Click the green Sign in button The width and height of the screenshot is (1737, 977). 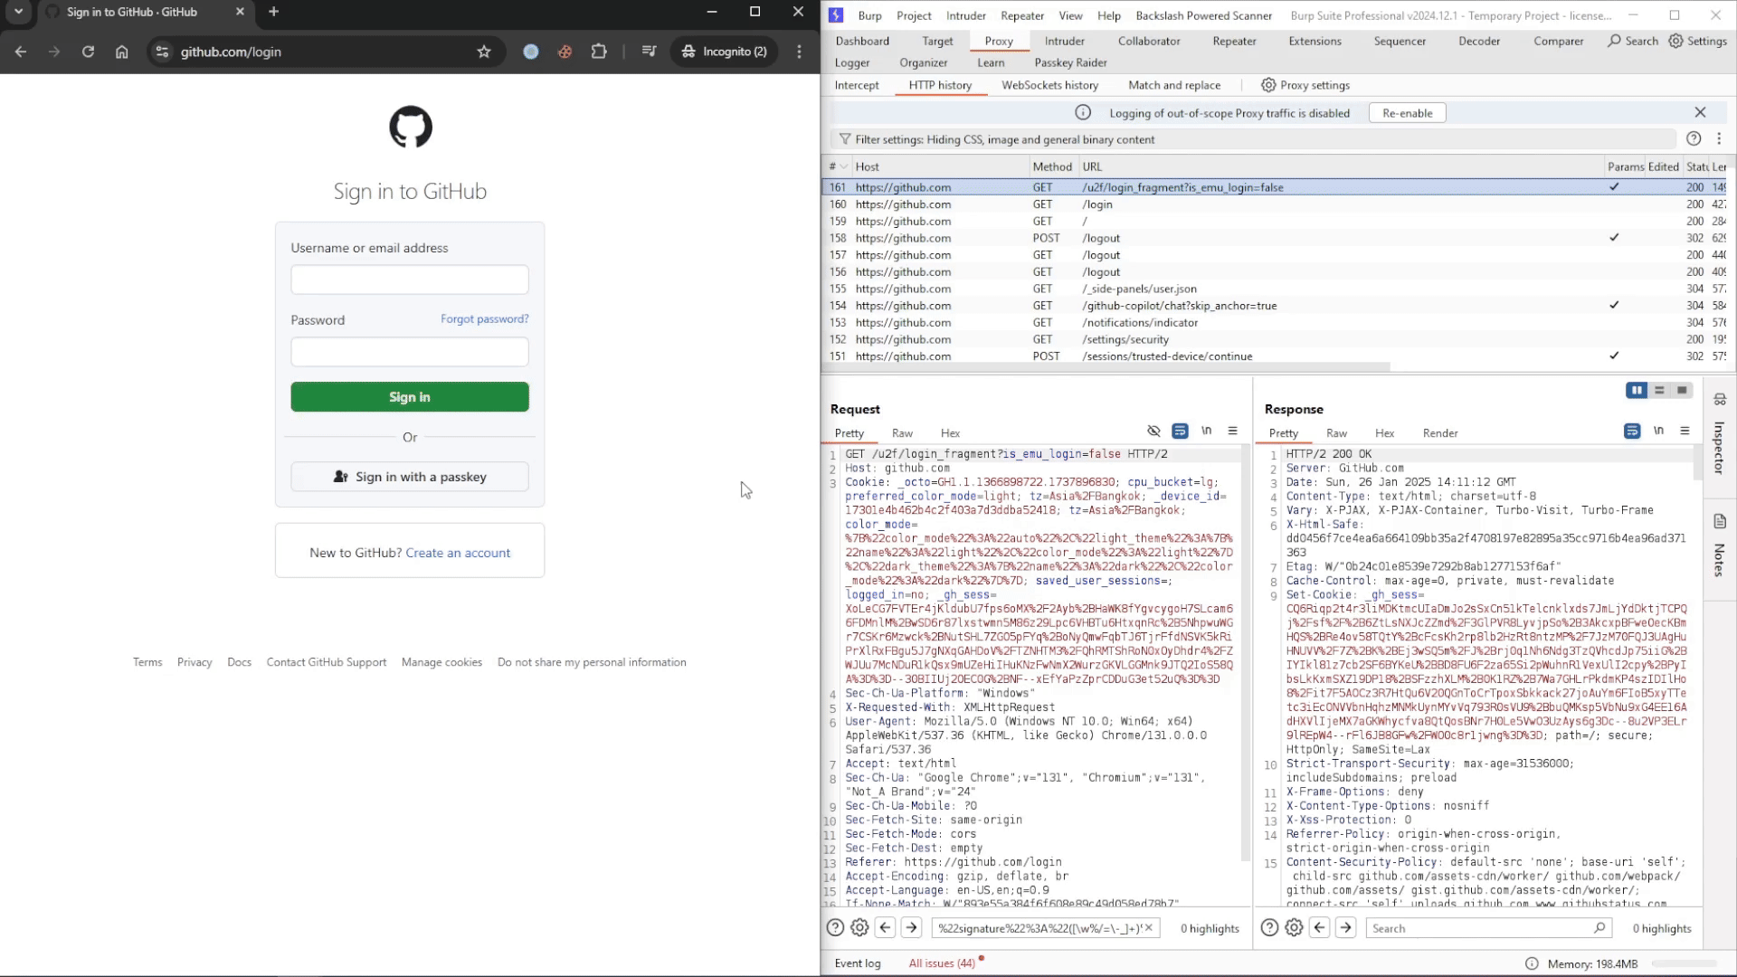(410, 396)
